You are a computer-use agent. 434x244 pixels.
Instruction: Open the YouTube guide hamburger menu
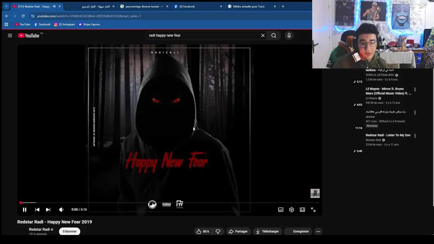coord(10,35)
